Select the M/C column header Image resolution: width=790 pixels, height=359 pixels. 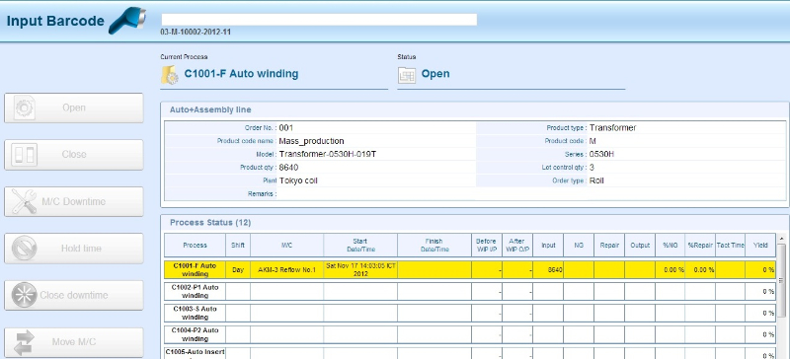tap(287, 246)
